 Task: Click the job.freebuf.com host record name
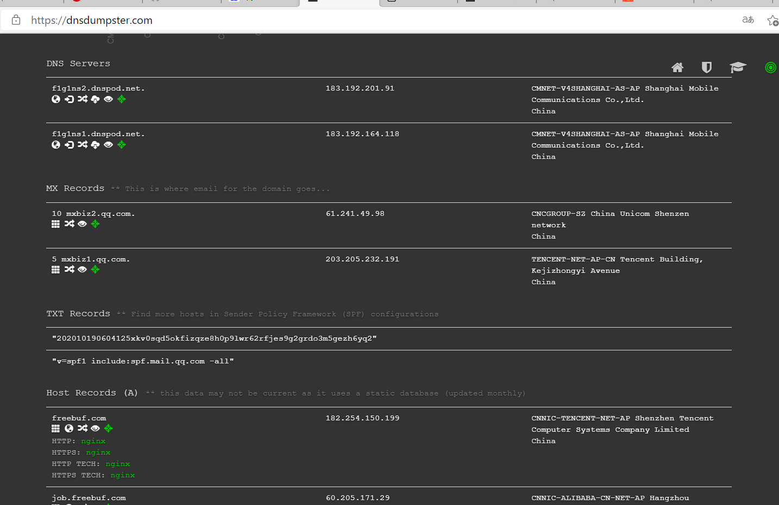[89, 497]
